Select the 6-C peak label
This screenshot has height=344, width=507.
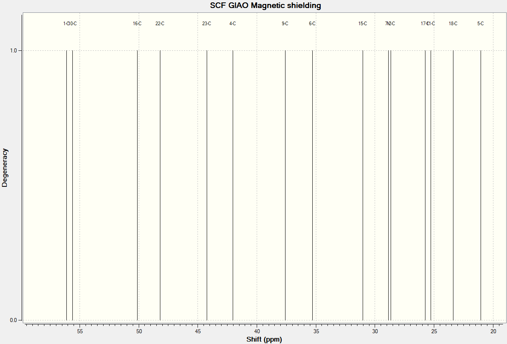coord(312,24)
